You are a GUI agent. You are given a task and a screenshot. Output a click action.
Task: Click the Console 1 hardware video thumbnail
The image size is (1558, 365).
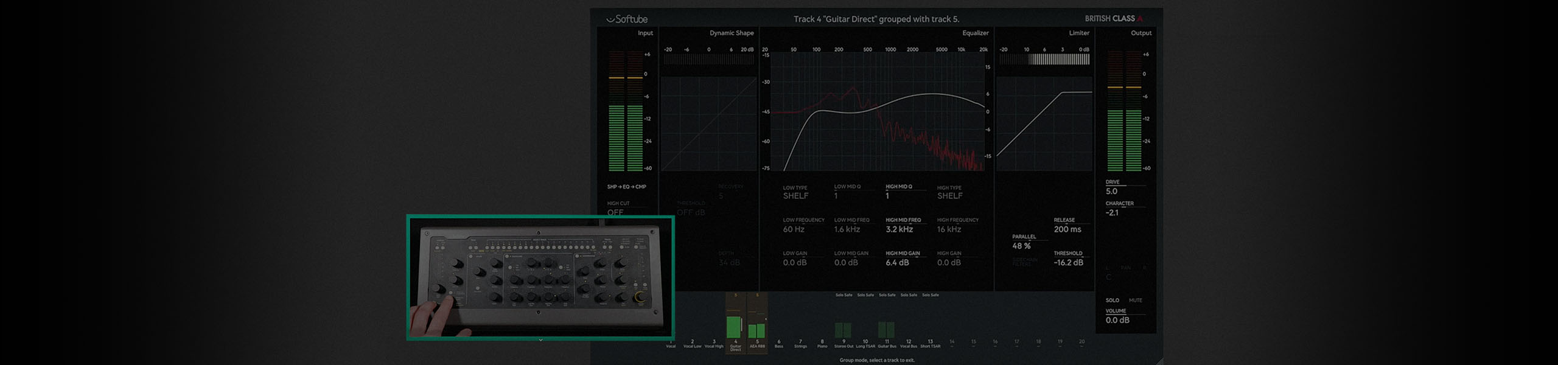click(x=540, y=277)
